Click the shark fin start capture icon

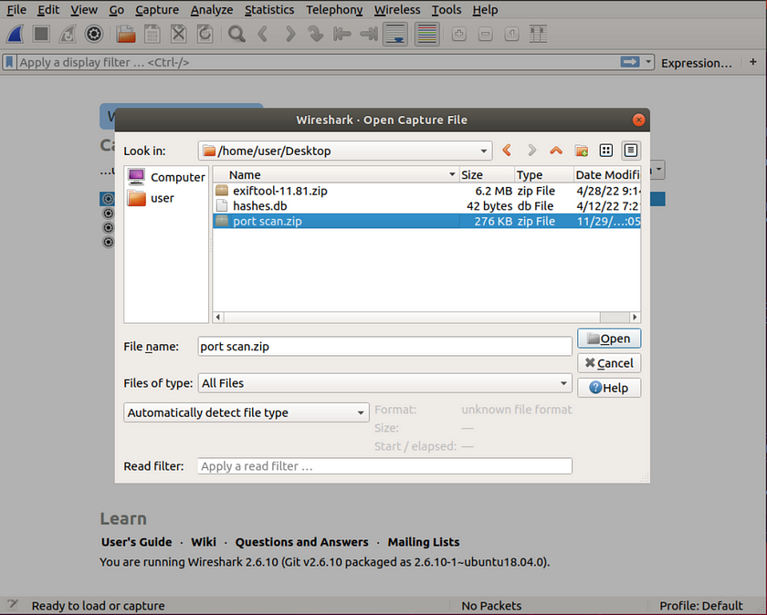[x=16, y=35]
